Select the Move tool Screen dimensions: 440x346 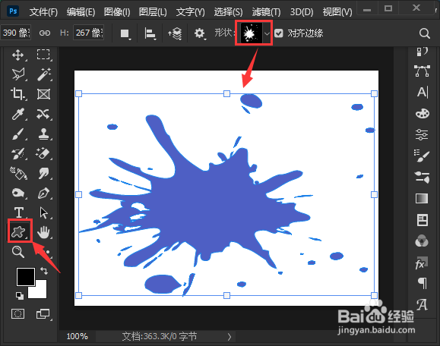pyautogui.click(x=18, y=55)
